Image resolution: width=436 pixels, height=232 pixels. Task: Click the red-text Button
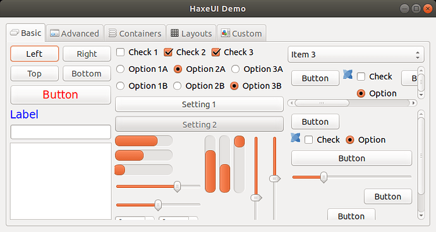pos(61,95)
